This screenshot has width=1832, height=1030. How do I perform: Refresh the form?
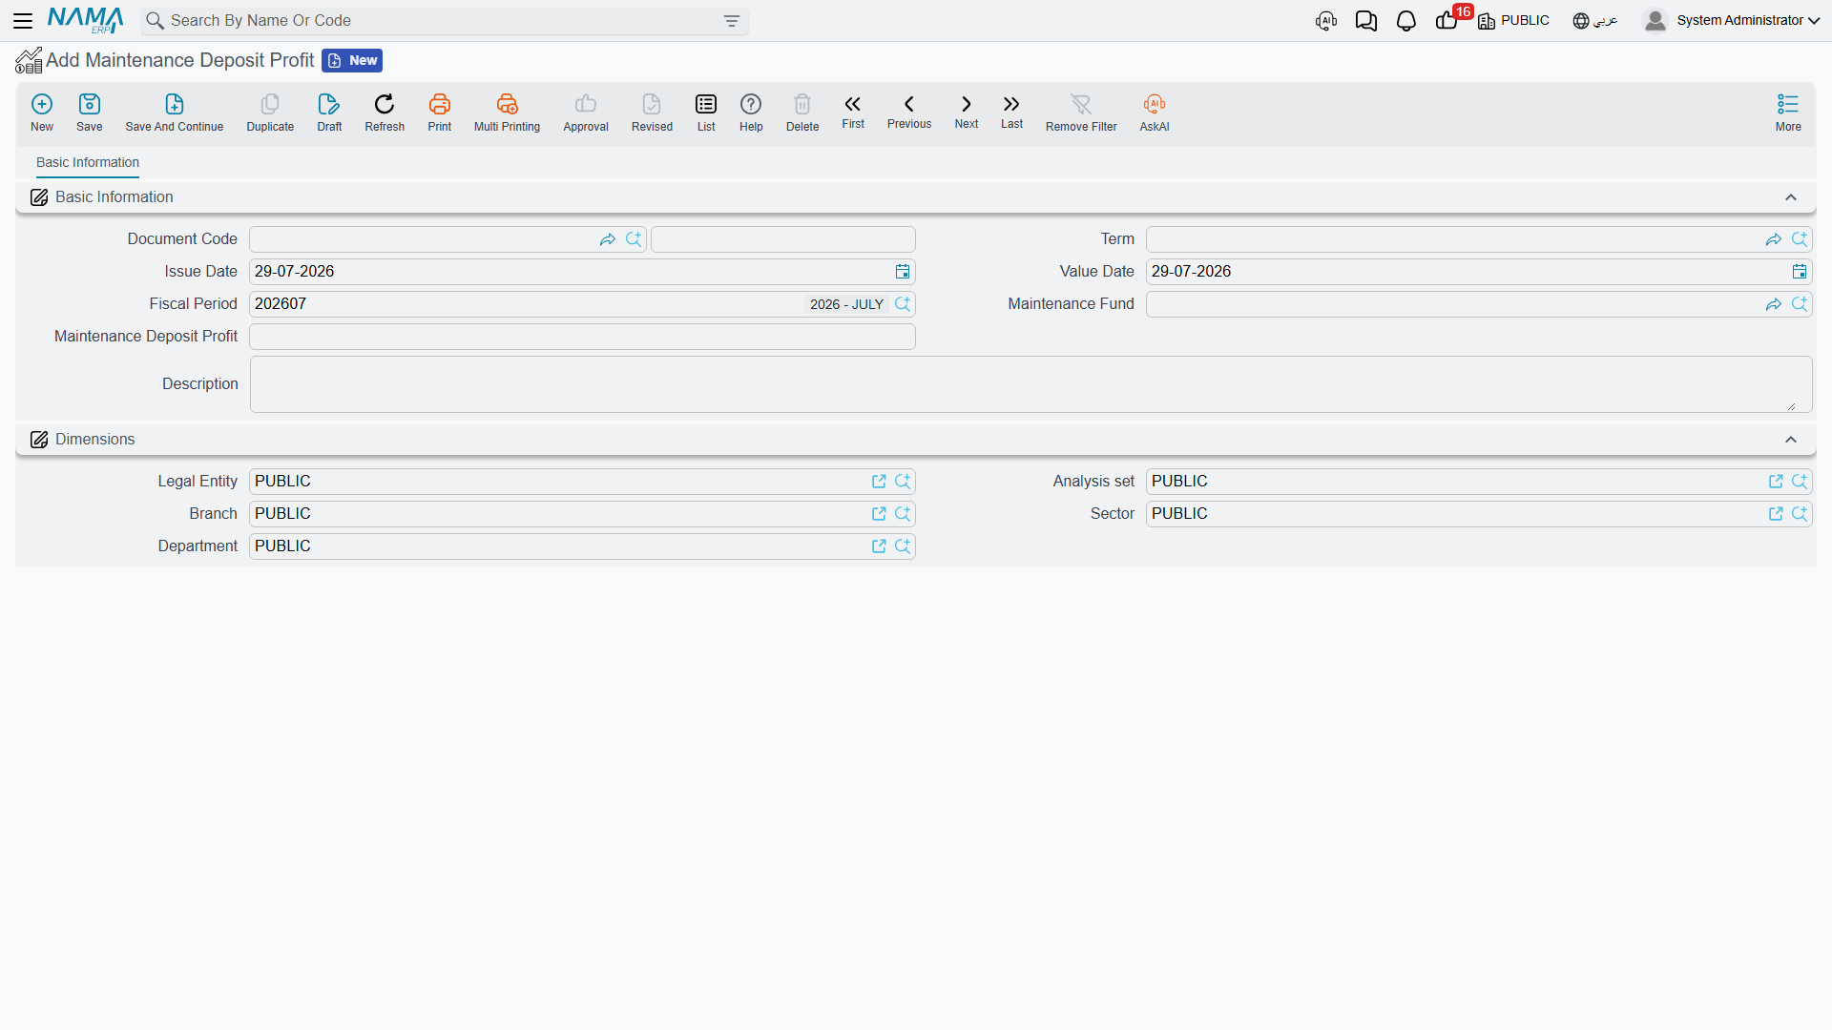(385, 112)
